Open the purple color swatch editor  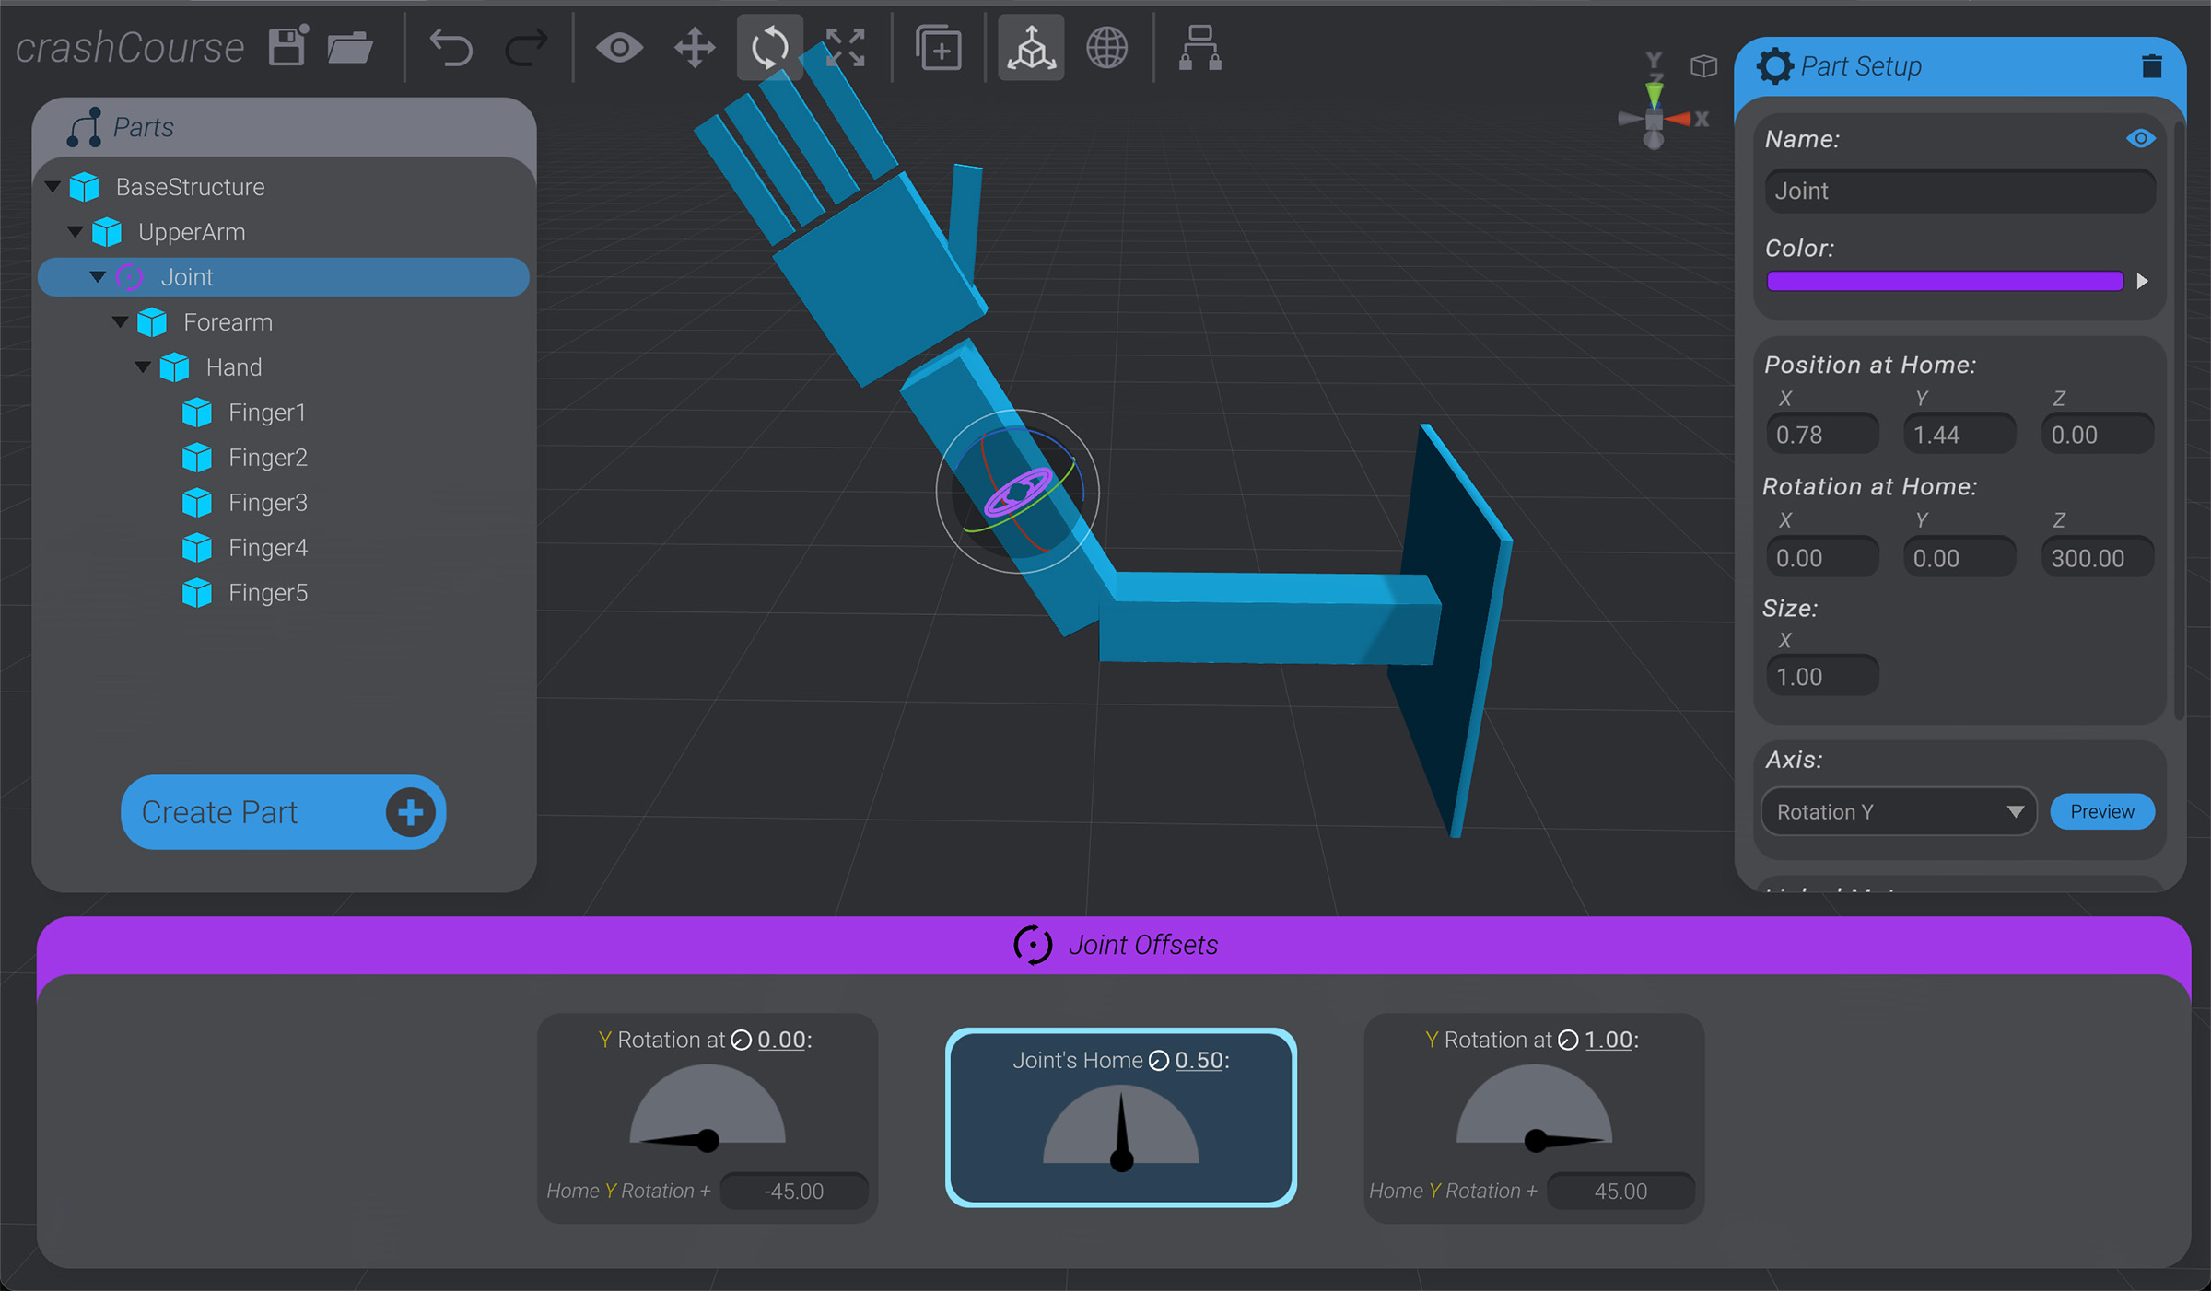pos(1944,281)
